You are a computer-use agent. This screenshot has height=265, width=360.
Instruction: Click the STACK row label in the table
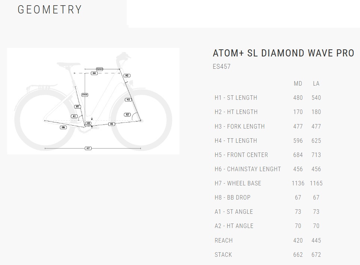click(x=223, y=255)
